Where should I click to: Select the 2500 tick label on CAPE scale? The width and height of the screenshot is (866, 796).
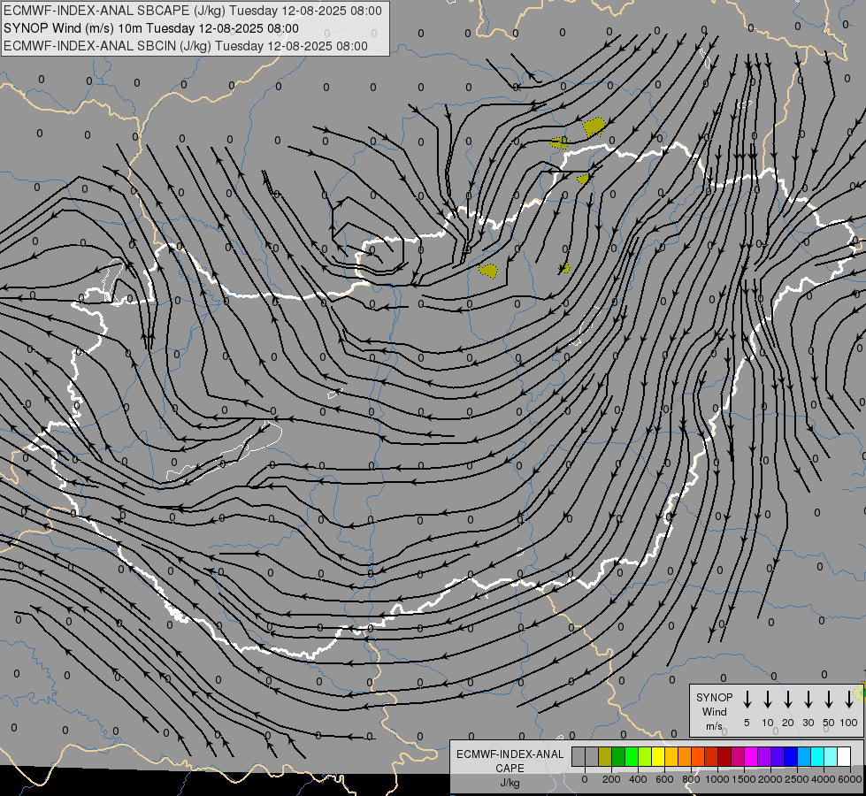pyautogui.click(x=796, y=779)
